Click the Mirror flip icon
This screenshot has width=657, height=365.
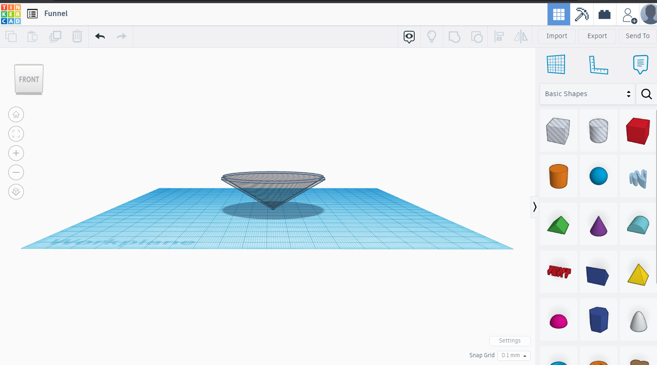tap(521, 36)
